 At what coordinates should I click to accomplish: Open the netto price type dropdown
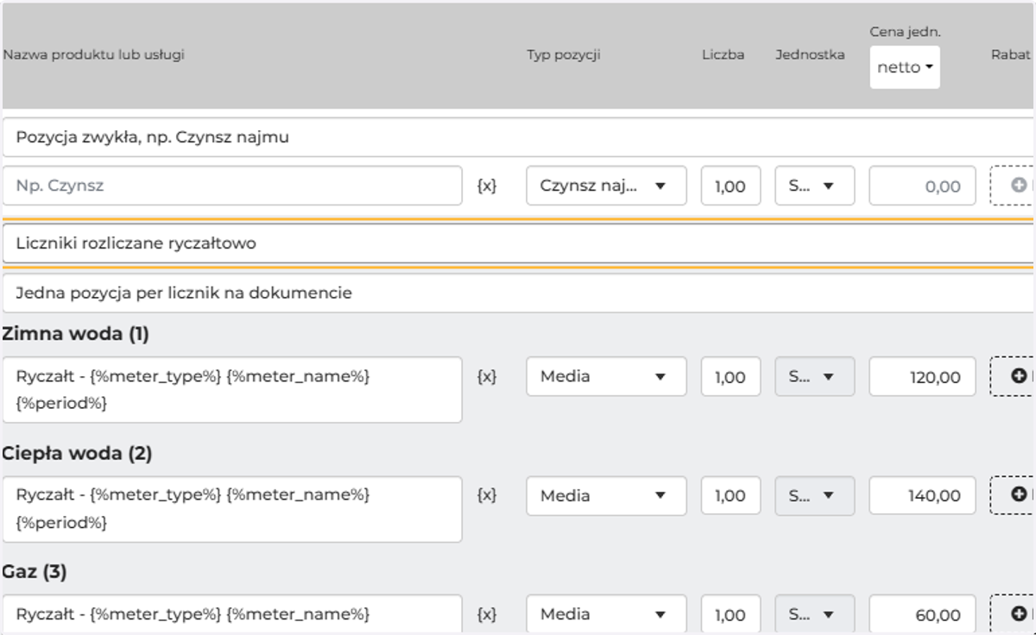click(x=905, y=67)
